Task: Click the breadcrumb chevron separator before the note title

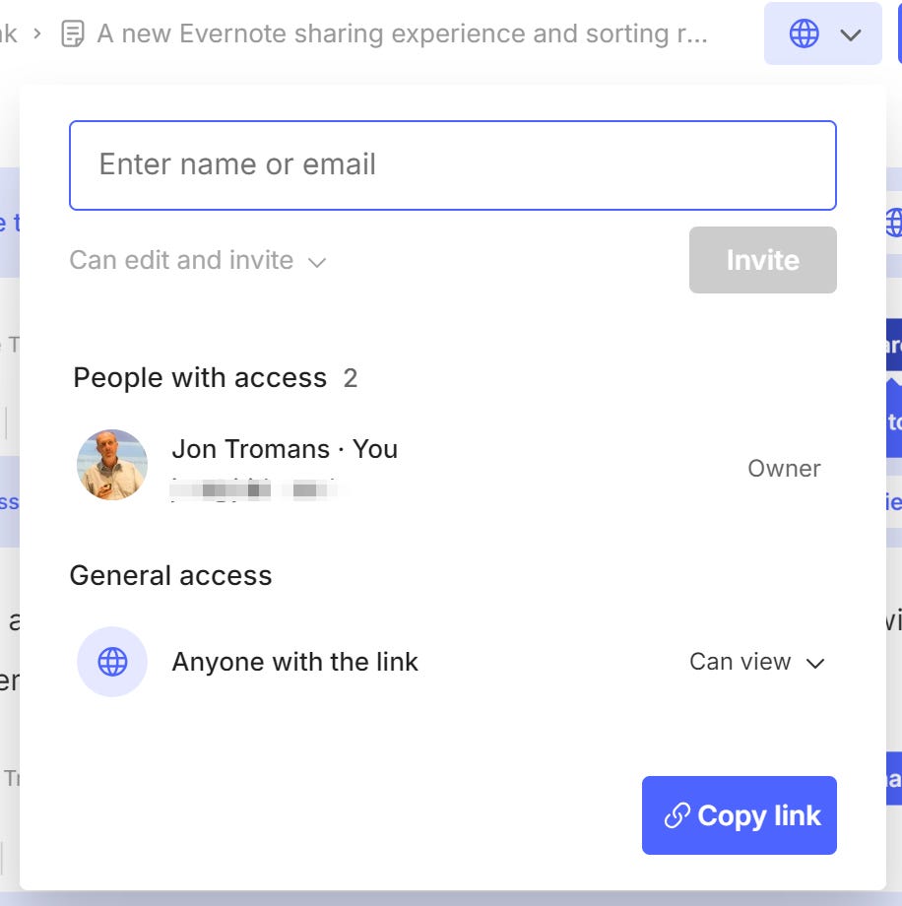Action: point(35,32)
